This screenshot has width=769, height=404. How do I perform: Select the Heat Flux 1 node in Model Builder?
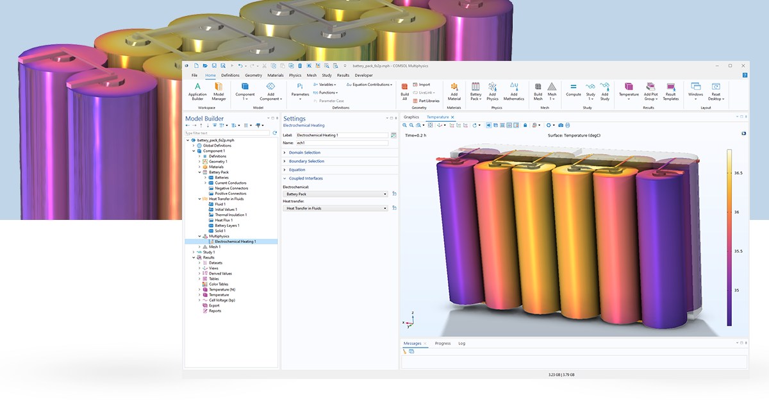click(224, 220)
